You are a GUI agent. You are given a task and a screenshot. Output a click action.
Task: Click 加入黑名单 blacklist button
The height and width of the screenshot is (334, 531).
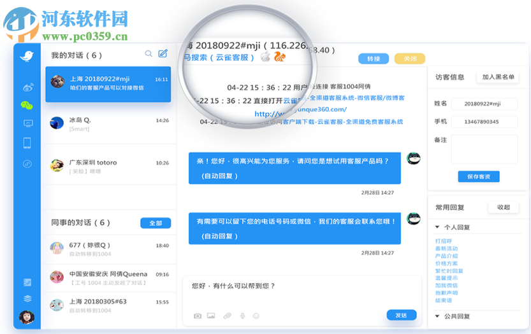tap(498, 77)
